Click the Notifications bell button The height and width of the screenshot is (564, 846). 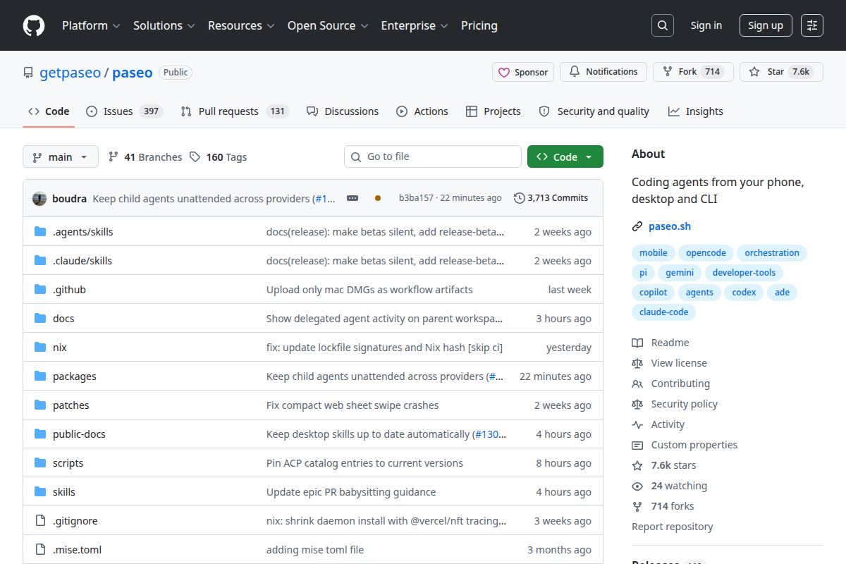tap(603, 72)
